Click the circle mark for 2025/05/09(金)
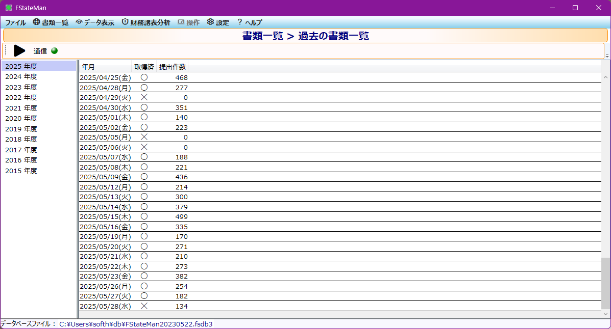This screenshot has width=611, height=329. click(144, 177)
